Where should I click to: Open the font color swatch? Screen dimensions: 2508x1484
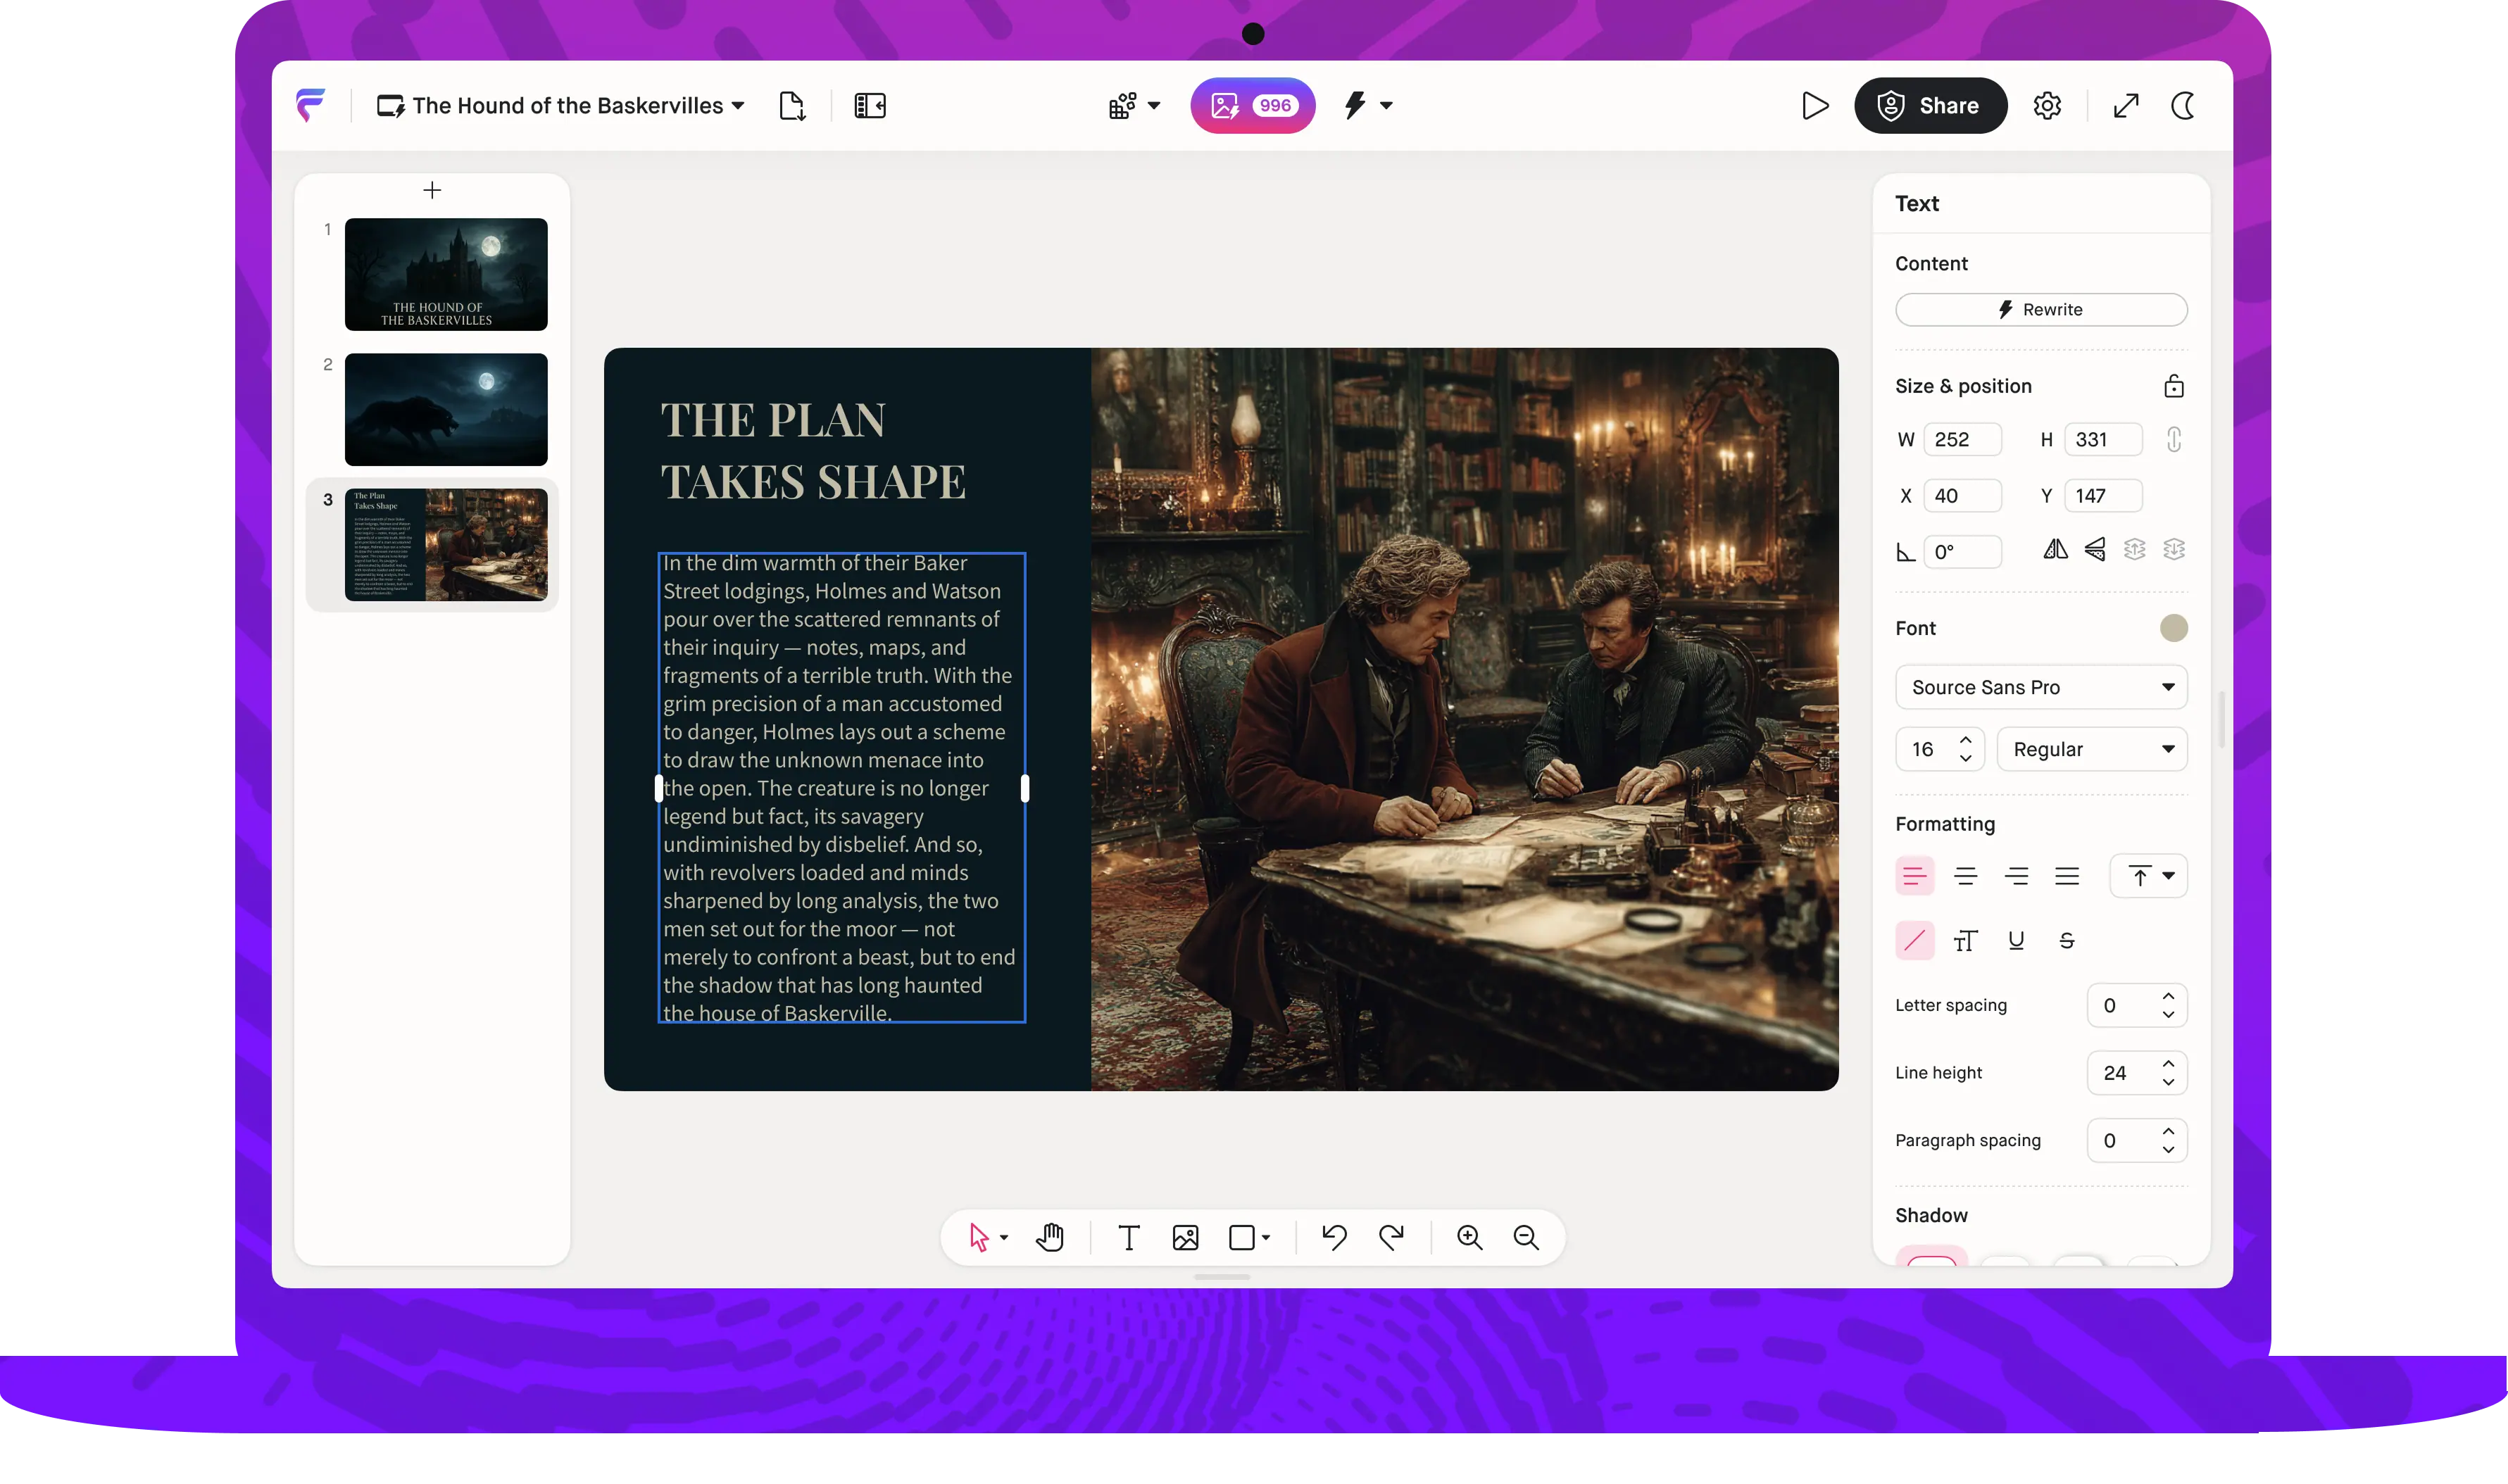pyautogui.click(x=2173, y=628)
